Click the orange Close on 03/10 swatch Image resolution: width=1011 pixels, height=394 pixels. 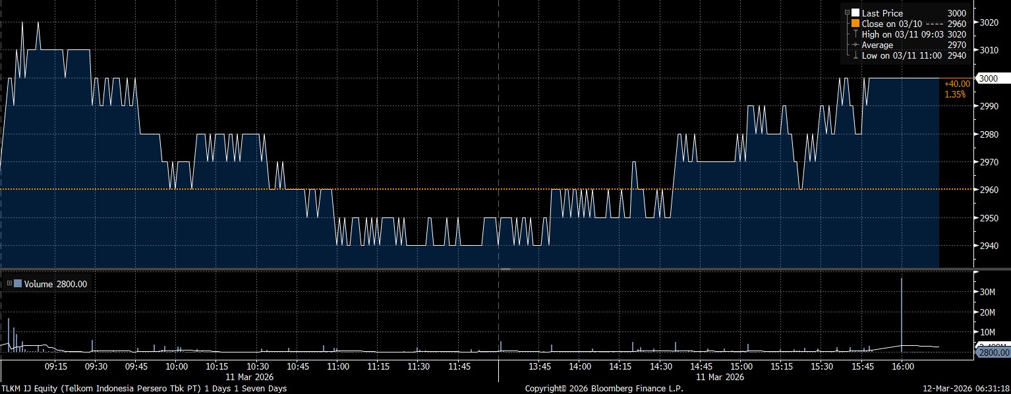[855, 24]
